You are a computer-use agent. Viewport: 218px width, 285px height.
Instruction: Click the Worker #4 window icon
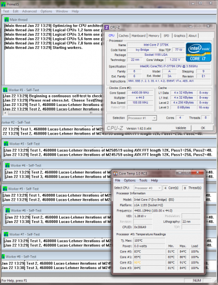click(7, 165)
